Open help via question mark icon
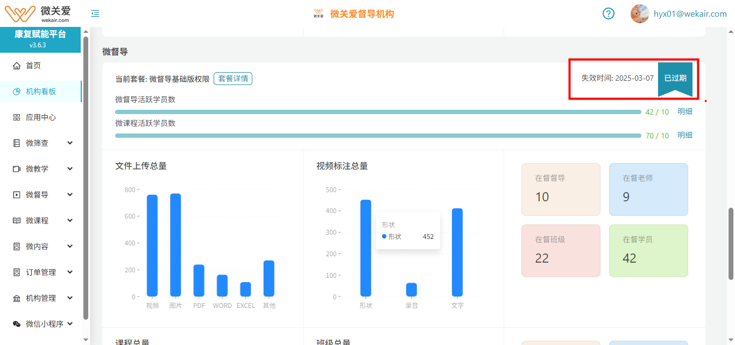Viewport: 735px width, 345px height. [608, 13]
